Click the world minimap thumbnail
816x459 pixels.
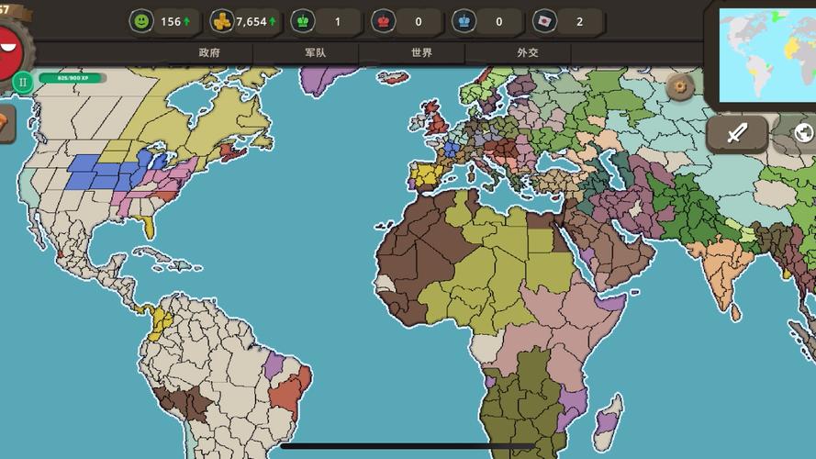point(767,55)
